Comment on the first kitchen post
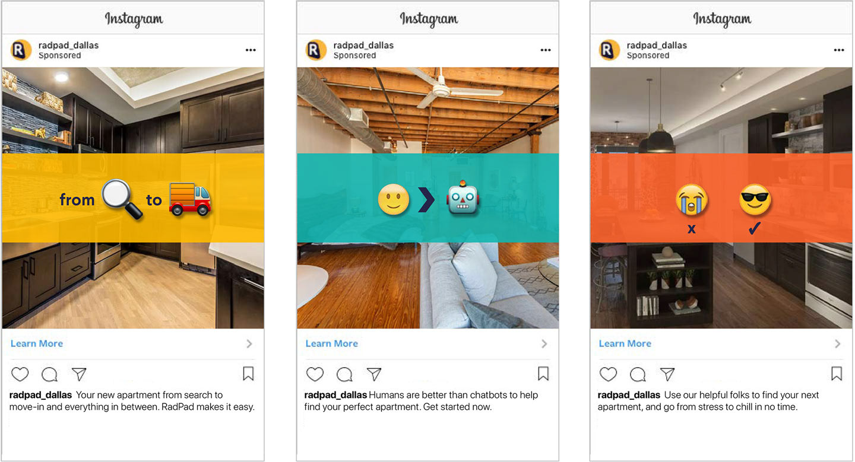Viewport: 855px width, 462px height. click(49, 374)
